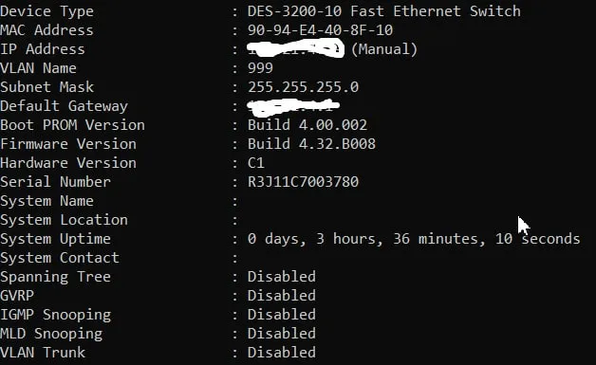Click the IGMP Snooping Disabled status

coord(282,314)
